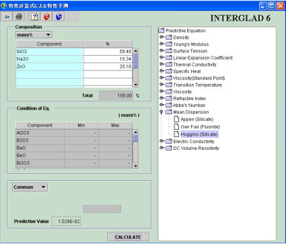Image resolution: width=286 pixels, height=244 pixels.
Task: Select the Bi2O3 condition row
Action: tap(74, 163)
